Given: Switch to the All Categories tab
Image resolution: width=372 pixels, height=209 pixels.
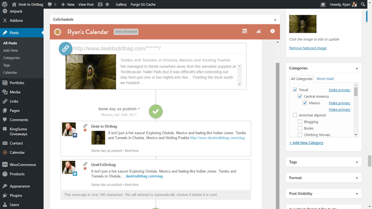Looking at the screenshot, I should pos(302,79).
